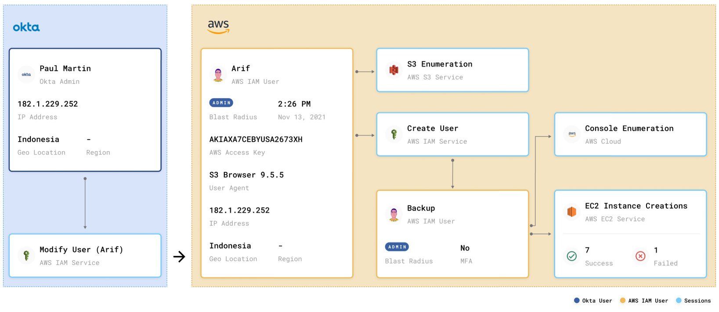
Task: Click the 'S3 Browser 9.5.5' user agent value
Action: point(247,175)
